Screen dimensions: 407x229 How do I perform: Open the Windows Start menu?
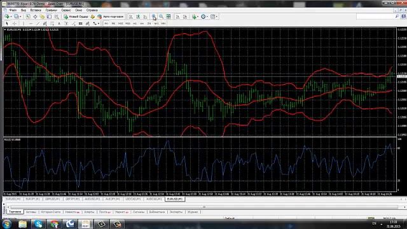(x=6, y=224)
